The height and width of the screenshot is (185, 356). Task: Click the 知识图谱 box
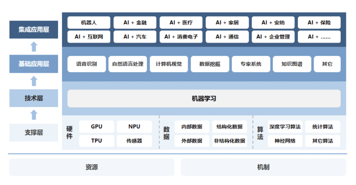click(x=291, y=64)
